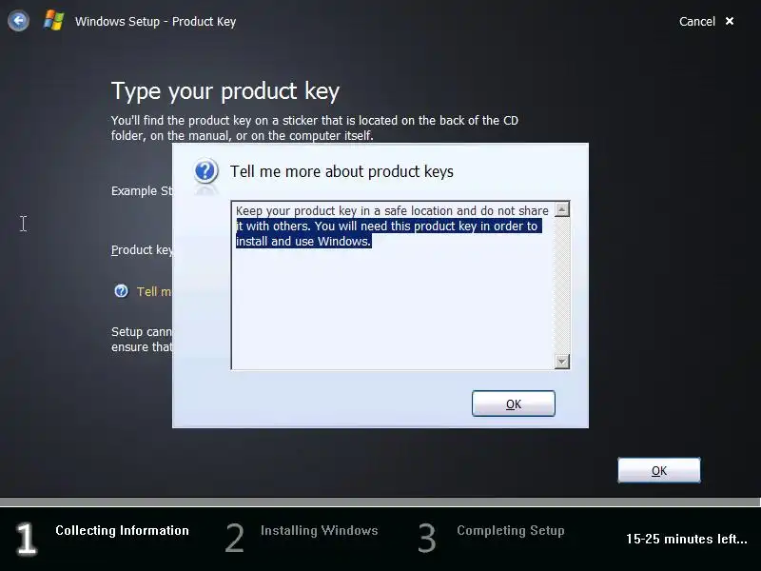Click the help question icon in dialog
This screenshot has width=761, height=571.
205,171
